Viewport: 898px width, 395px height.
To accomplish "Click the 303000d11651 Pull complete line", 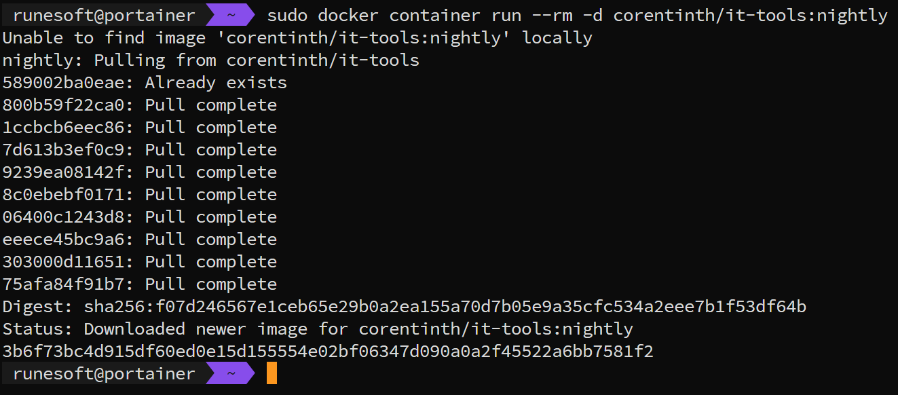I will tap(140, 262).
